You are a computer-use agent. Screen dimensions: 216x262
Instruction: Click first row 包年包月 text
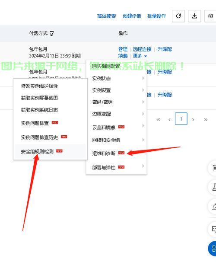point(38,49)
